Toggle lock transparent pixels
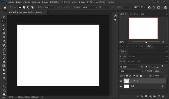 point(127,76)
